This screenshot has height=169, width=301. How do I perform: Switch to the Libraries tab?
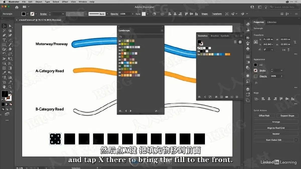pos(272,22)
